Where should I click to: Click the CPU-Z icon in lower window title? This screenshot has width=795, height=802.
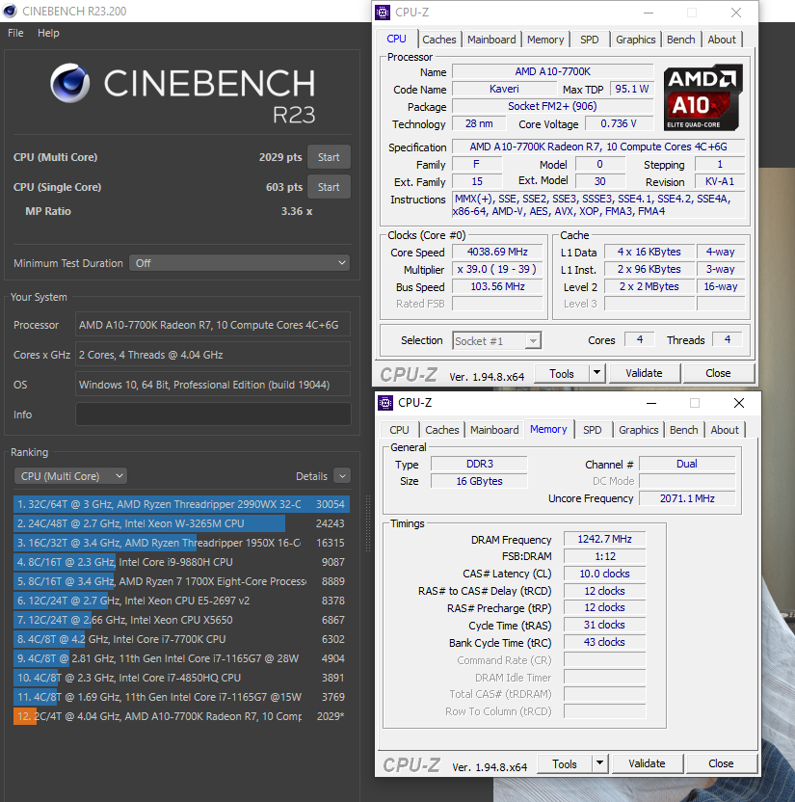(385, 403)
